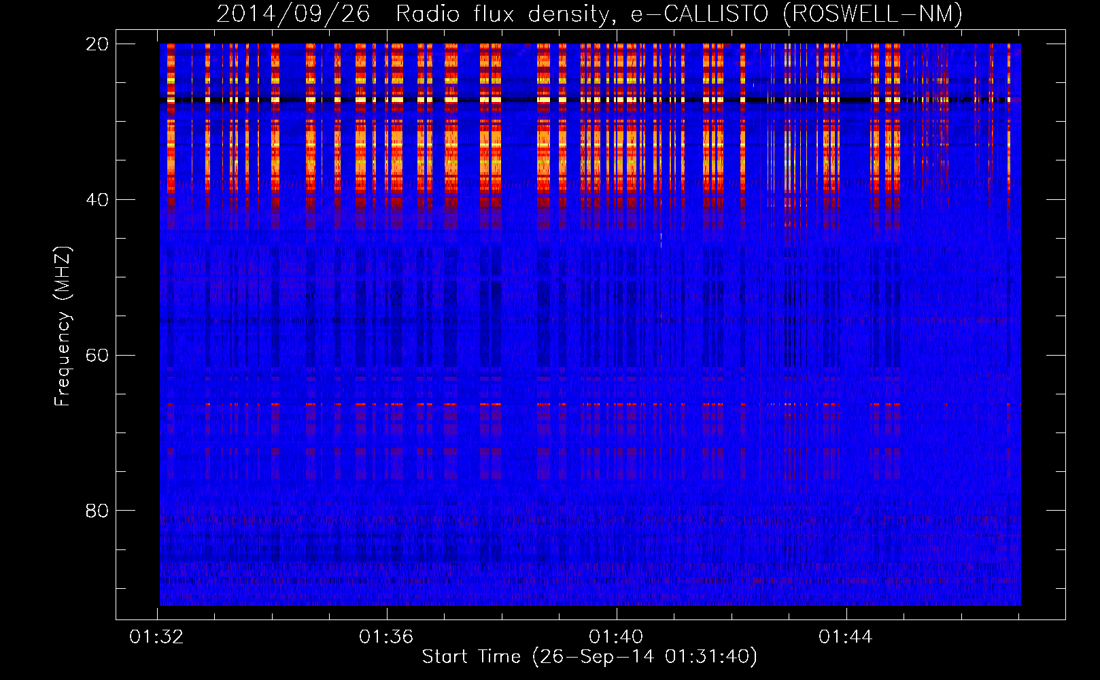Click the title text 'Radio flux density, e-CALLISTO'
This screenshot has height=680, width=1100.
(x=583, y=14)
